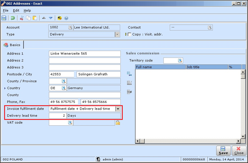Open the Country lookup next to DE
This screenshot has width=248, height=163.
coord(64,88)
